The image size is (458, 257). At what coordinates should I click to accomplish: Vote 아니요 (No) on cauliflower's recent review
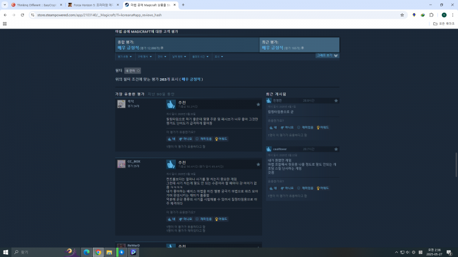tap(287, 188)
